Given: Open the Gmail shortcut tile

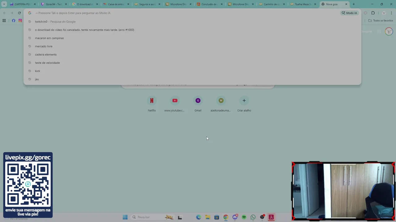Looking at the screenshot, I should point(198,104).
